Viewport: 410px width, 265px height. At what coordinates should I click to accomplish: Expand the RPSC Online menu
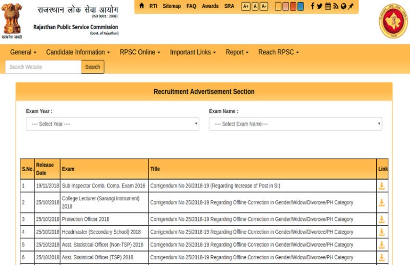140,52
